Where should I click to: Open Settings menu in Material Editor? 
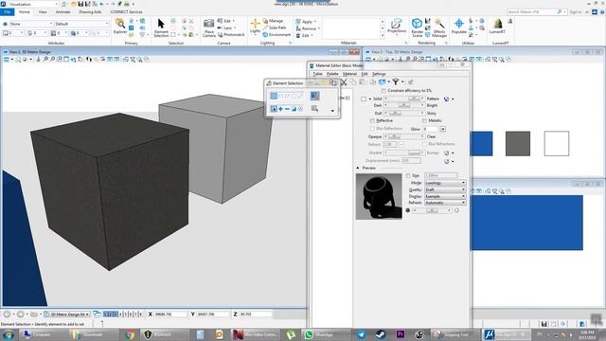pyautogui.click(x=379, y=74)
